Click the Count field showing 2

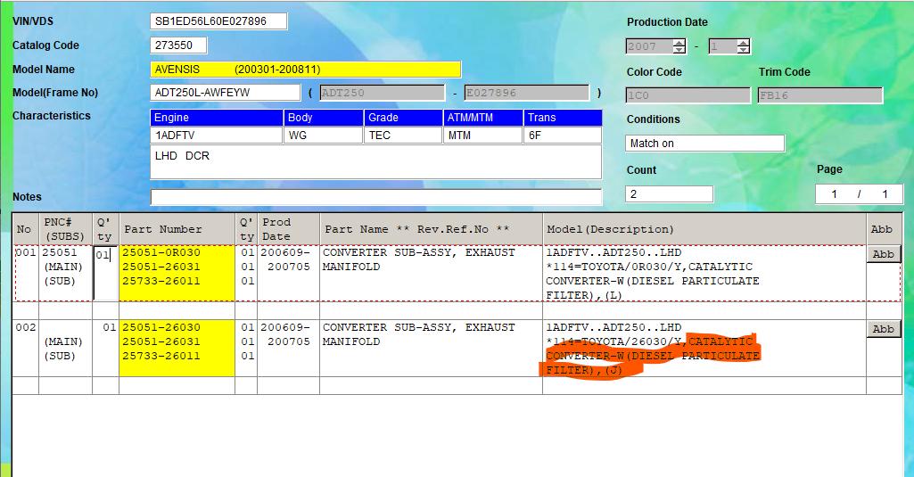tap(669, 194)
